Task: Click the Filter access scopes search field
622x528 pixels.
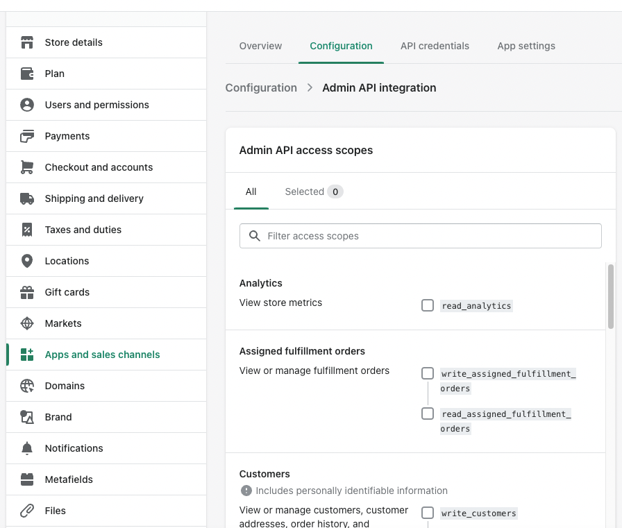Action: 421,236
